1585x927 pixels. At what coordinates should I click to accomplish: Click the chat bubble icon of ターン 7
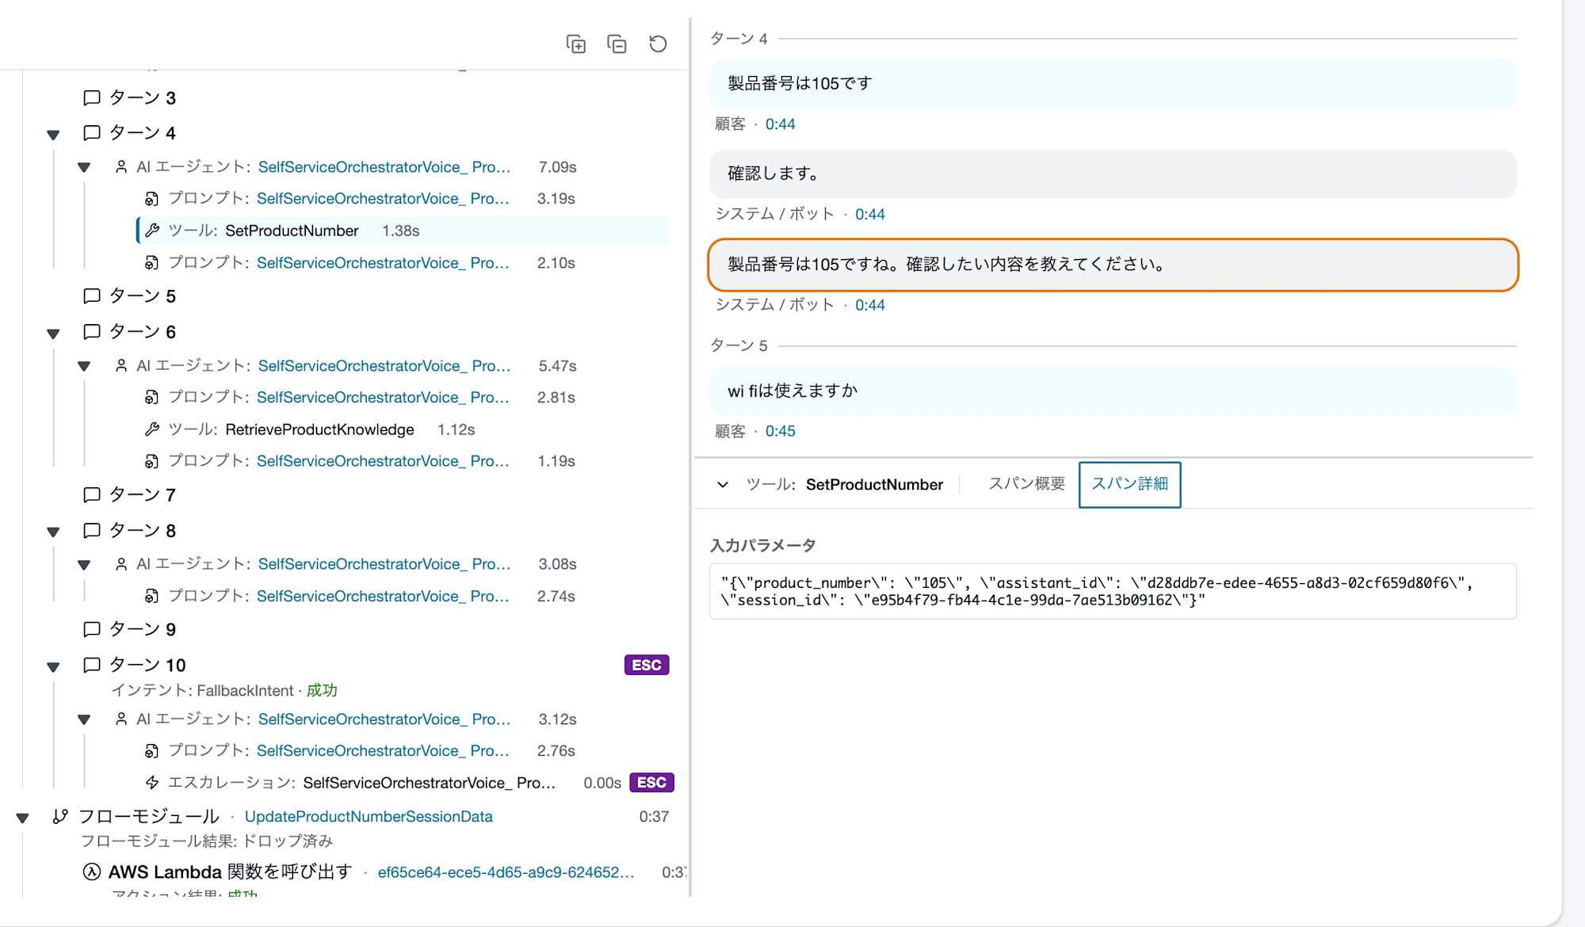(x=92, y=494)
